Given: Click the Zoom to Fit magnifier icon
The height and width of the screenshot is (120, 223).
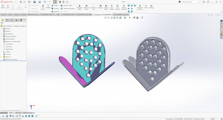Looking at the screenshot, I should (105, 18).
